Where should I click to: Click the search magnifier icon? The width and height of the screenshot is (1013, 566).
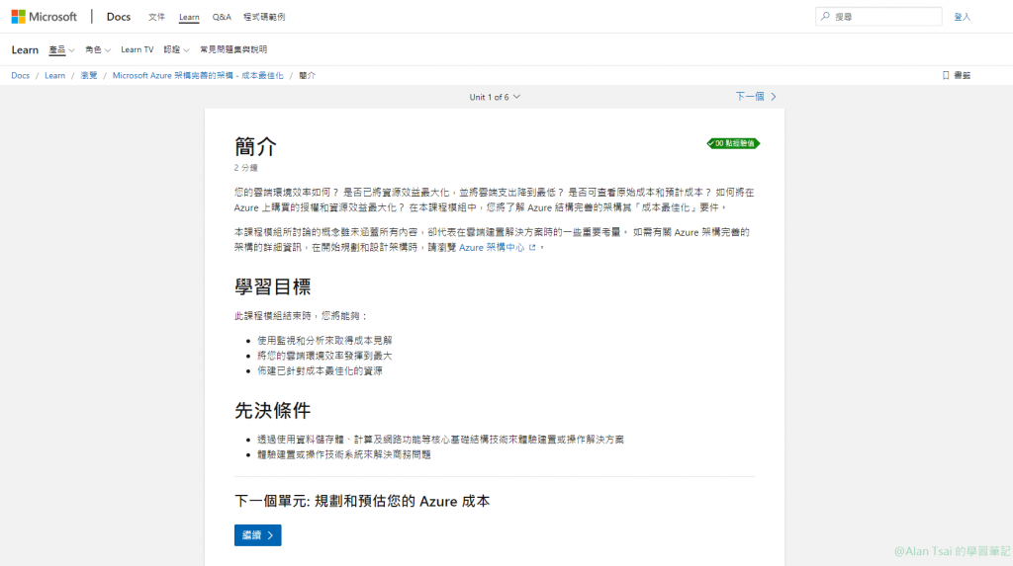coord(825,16)
